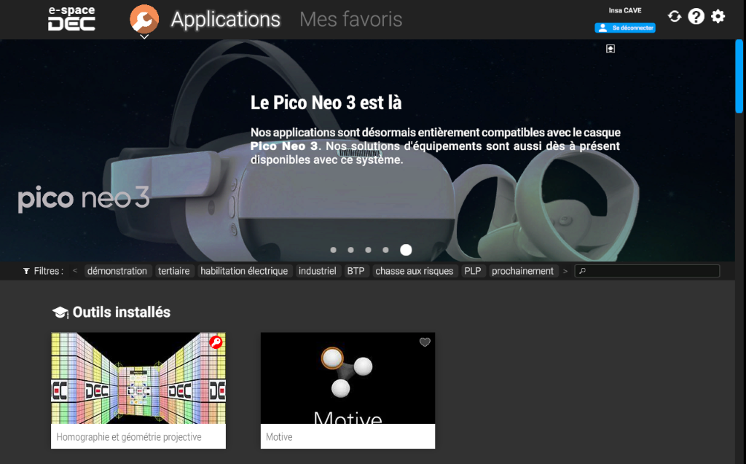The height and width of the screenshot is (464, 746).
Task: Switch to Mes favoris tab
Action: [x=351, y=20]
